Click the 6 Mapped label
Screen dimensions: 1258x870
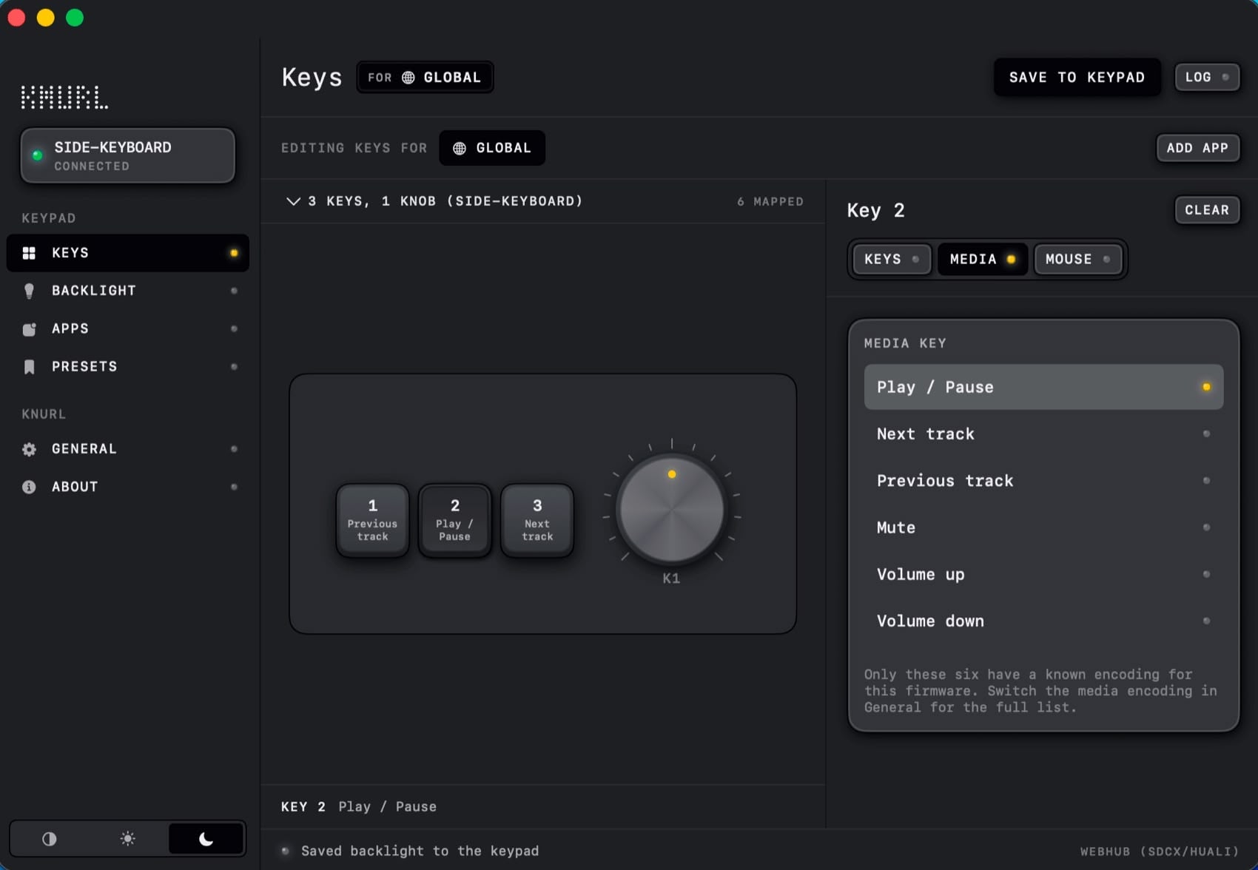(770, 201)
